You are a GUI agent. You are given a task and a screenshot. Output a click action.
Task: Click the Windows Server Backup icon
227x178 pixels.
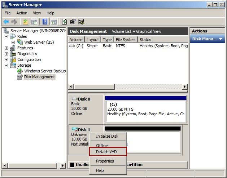pyautogui.click(x=20, y=71)
